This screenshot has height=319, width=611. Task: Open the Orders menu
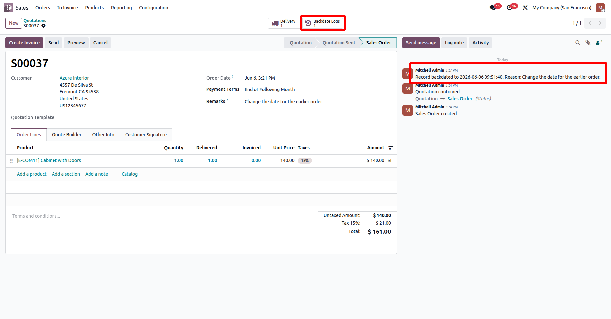(x=43, y=8)
